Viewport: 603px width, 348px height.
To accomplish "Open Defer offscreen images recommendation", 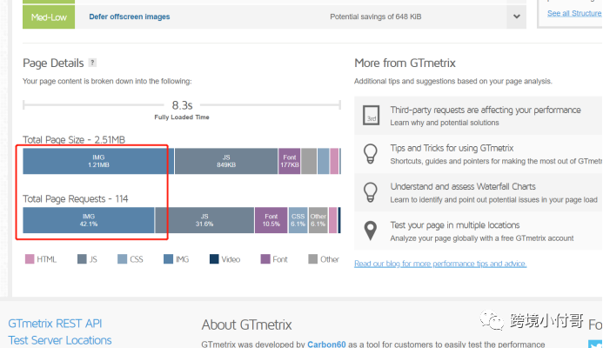I will click(x=130, y=17).
